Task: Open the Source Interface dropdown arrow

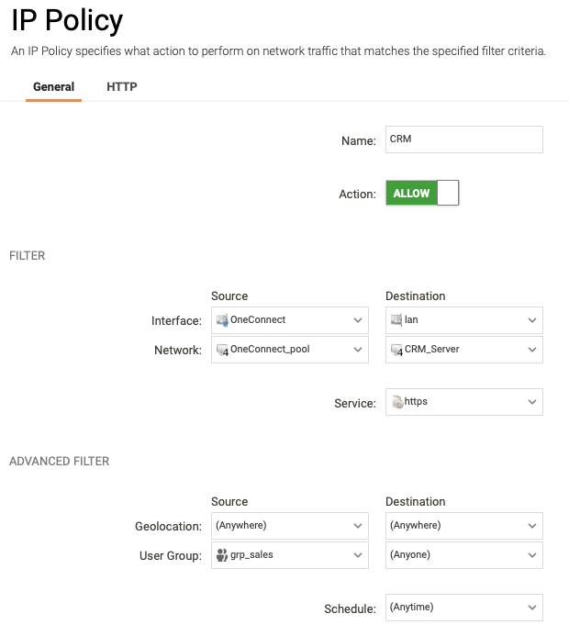Action: pyautogui.click(x=358, y=320)
